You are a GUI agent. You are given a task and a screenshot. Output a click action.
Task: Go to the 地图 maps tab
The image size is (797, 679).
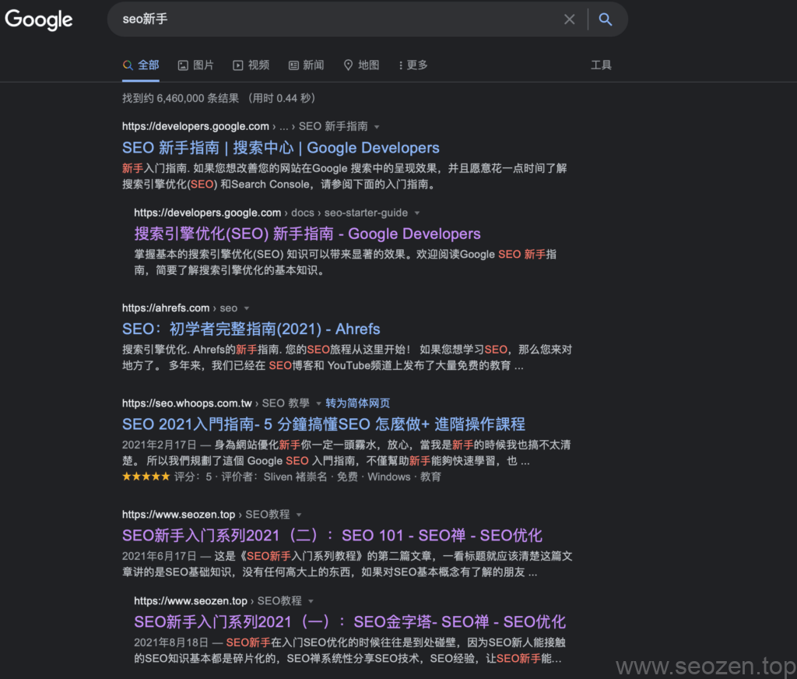coord(361,65)
